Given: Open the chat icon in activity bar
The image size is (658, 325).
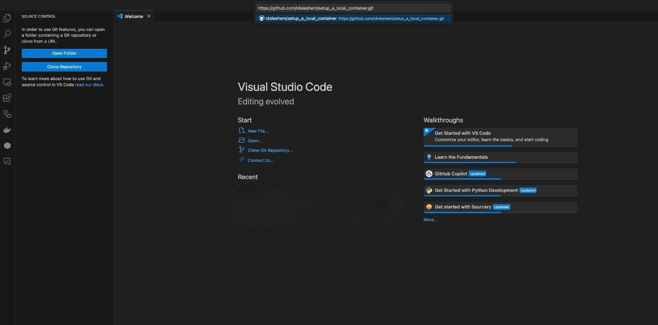Looking at the screenshot, I should click(x=7, y=161).
